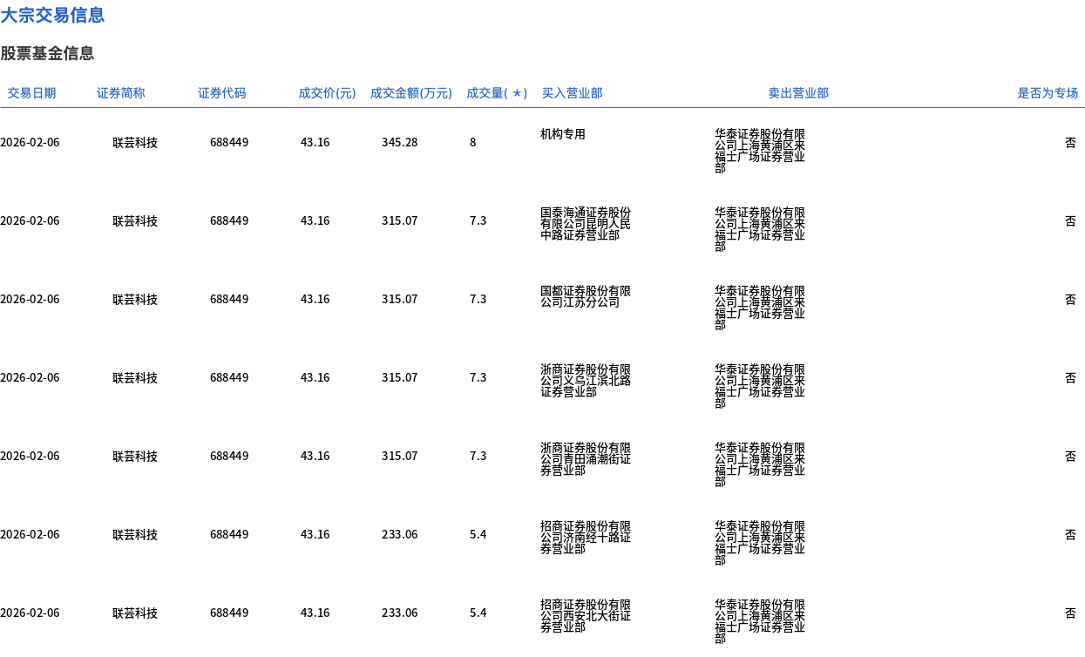
Task: Select the 招商证券 西安北大街 buyer cell
Action: [586, 616]
